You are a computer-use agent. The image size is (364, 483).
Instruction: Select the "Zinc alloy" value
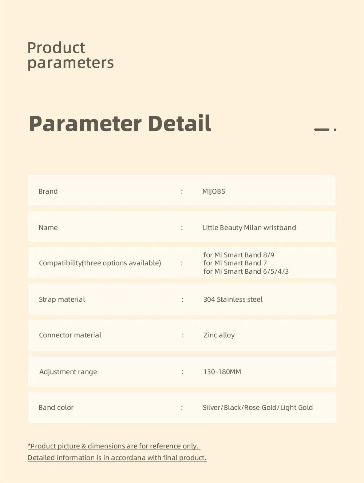pyautogui.click(x=219, y=335)
